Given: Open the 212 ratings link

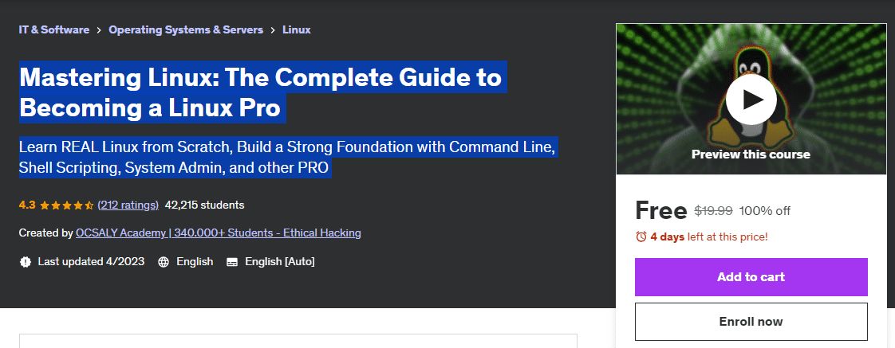Looking at the screenshot, I should [x=128, y=205].
